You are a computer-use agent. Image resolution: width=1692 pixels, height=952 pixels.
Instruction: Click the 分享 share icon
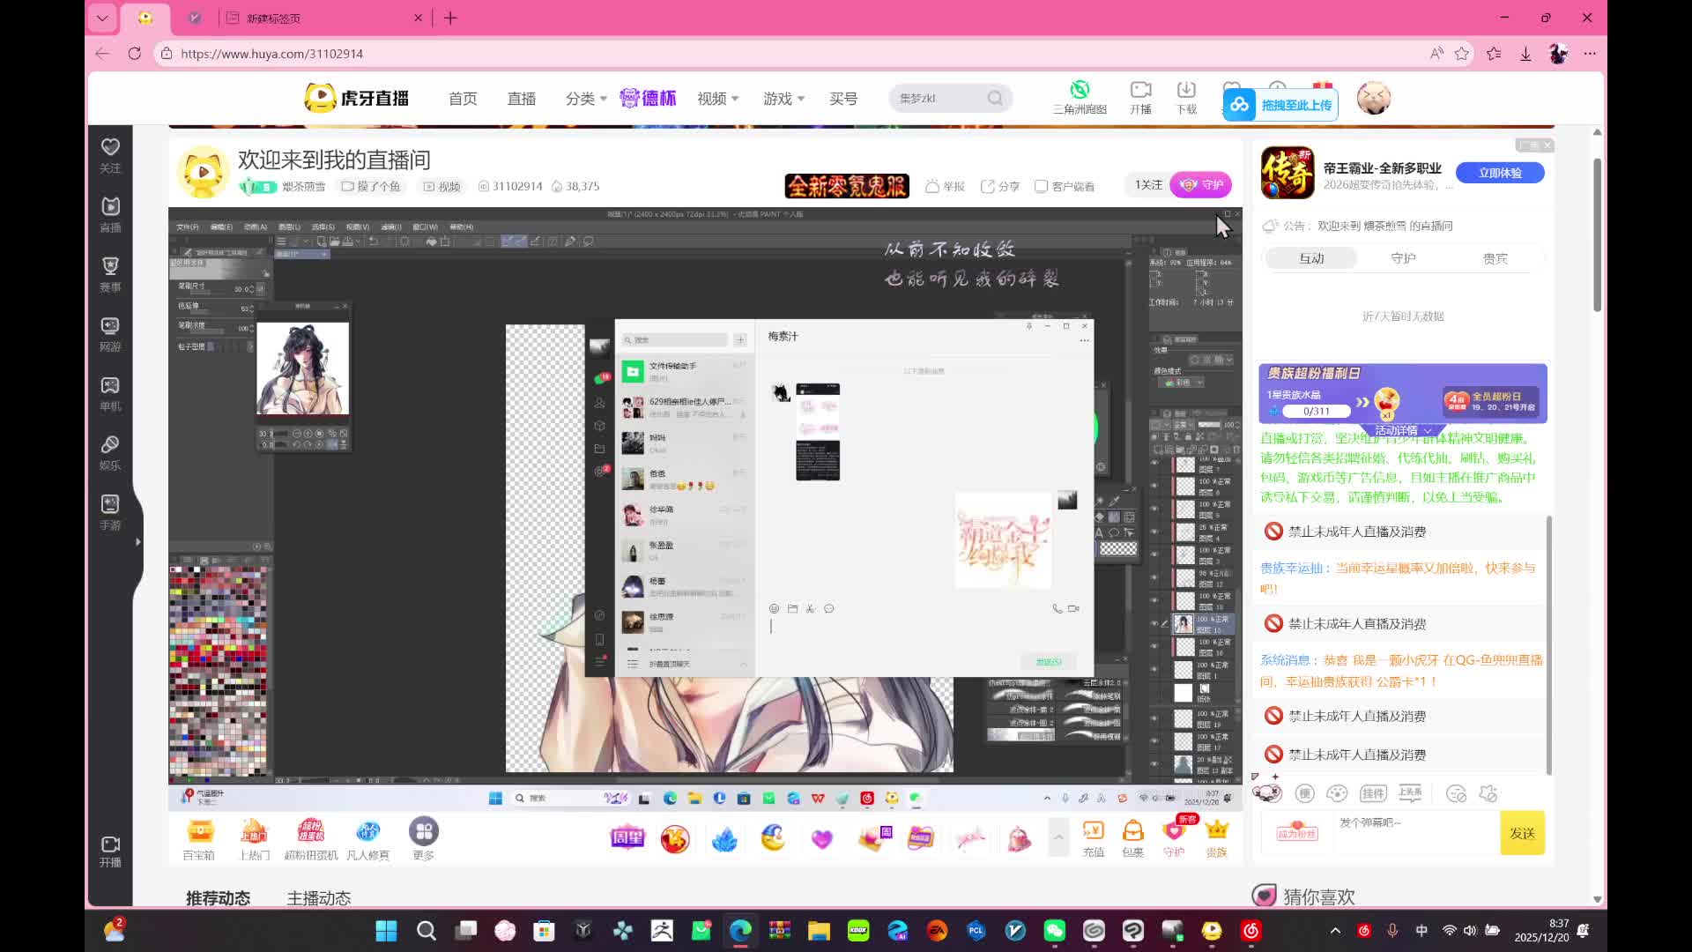[x=988, y=186]
